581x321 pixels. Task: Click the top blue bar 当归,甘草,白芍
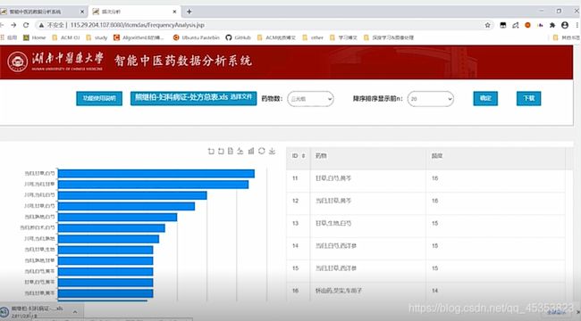click(156, 174)
